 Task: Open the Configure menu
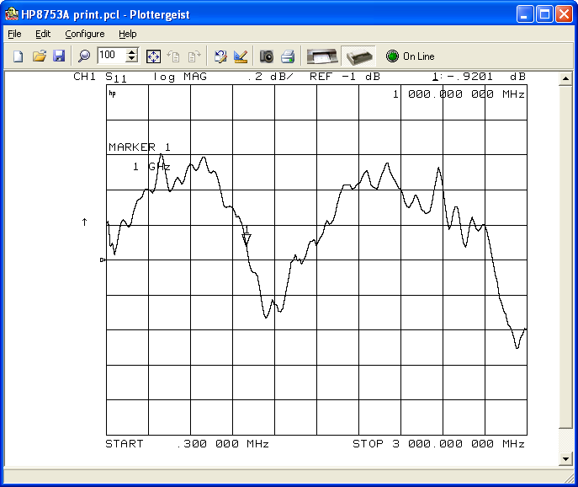(x=85, y=34)
